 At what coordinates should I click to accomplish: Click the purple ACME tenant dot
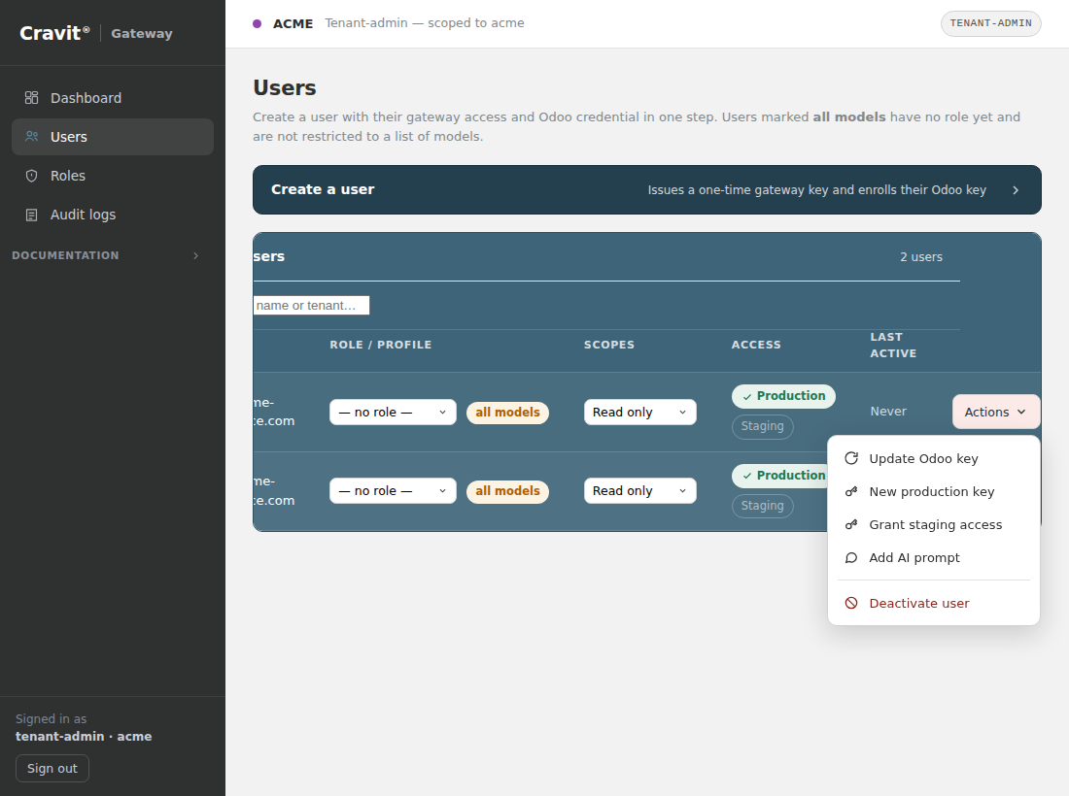coord(257,24)
